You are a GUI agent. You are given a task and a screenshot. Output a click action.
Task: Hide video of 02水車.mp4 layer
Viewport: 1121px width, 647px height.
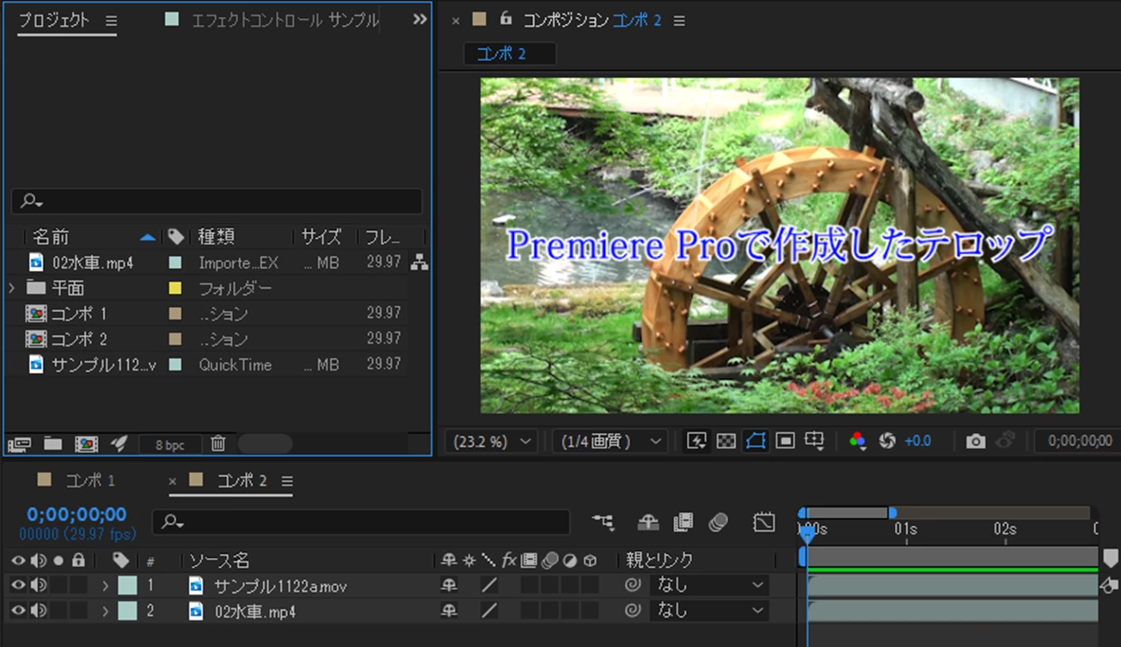coord(18,611)
